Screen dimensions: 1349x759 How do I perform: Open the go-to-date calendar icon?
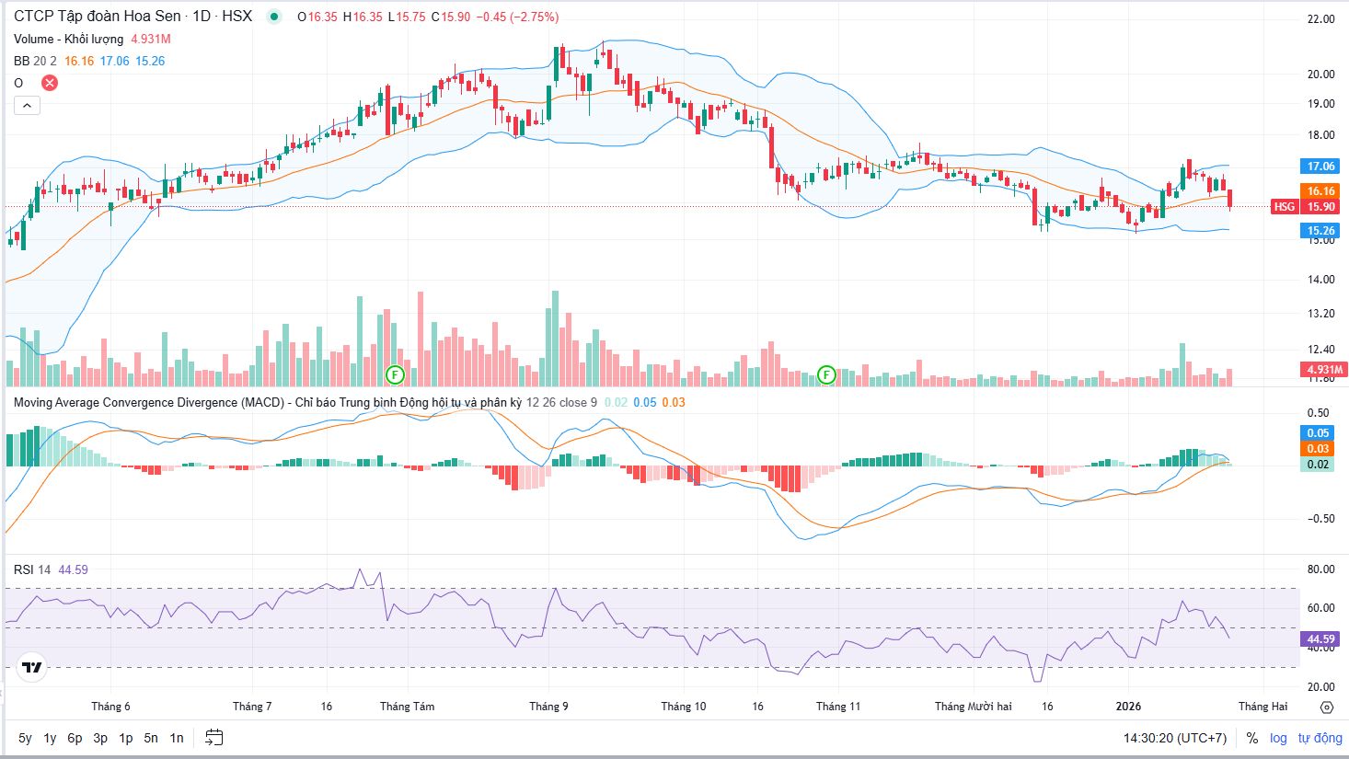click(214, 737)
